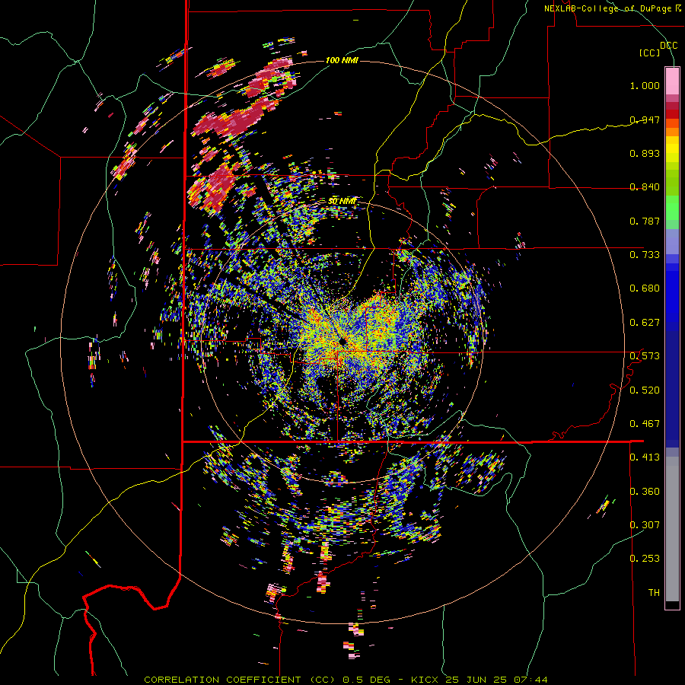The height and width of the screenshot is (685, 685).
Task: Click the 0.680 legend value
Action: coord(645,288)
